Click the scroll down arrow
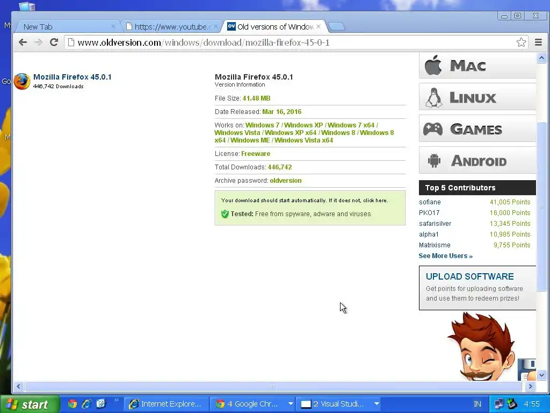The height and width of the screenshot is (413, 550). 541,375
